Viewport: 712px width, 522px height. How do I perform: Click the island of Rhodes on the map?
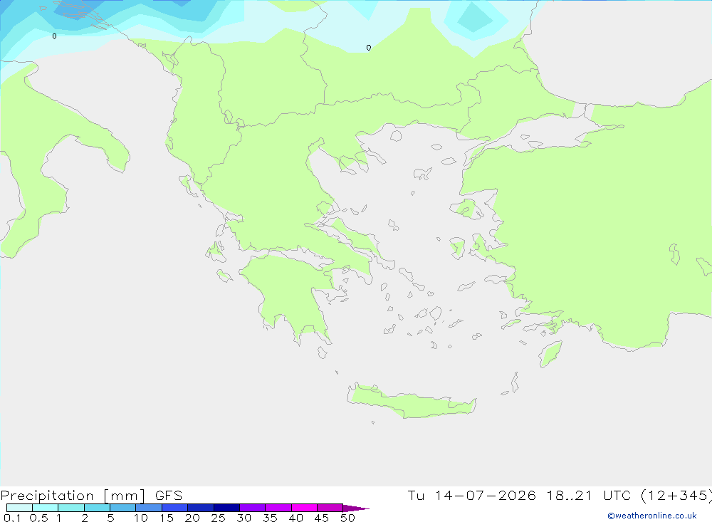click(550, 353)
